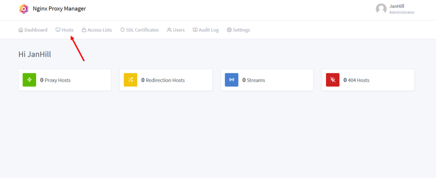The height and width of the screenshot is (178, 436).
Task: Click the monitor icon beside Hosts
Action: [x=58, y=30]
